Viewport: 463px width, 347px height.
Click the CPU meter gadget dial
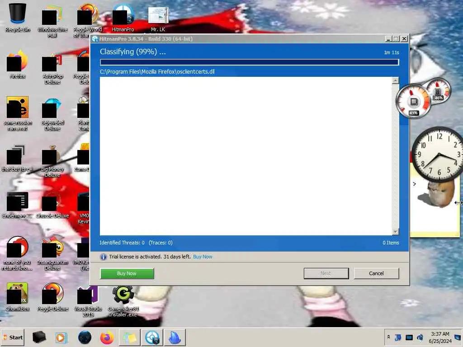pyautogui.click(x=413, y=101)
